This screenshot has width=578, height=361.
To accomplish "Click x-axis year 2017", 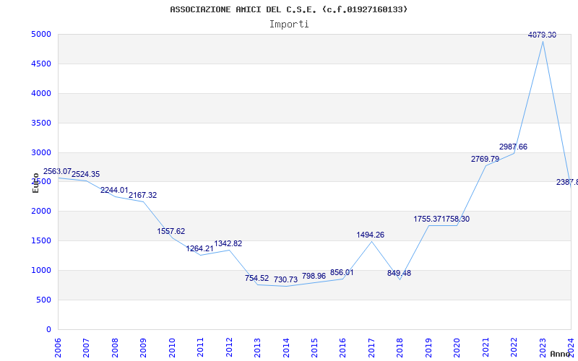I will click(371, 348).
